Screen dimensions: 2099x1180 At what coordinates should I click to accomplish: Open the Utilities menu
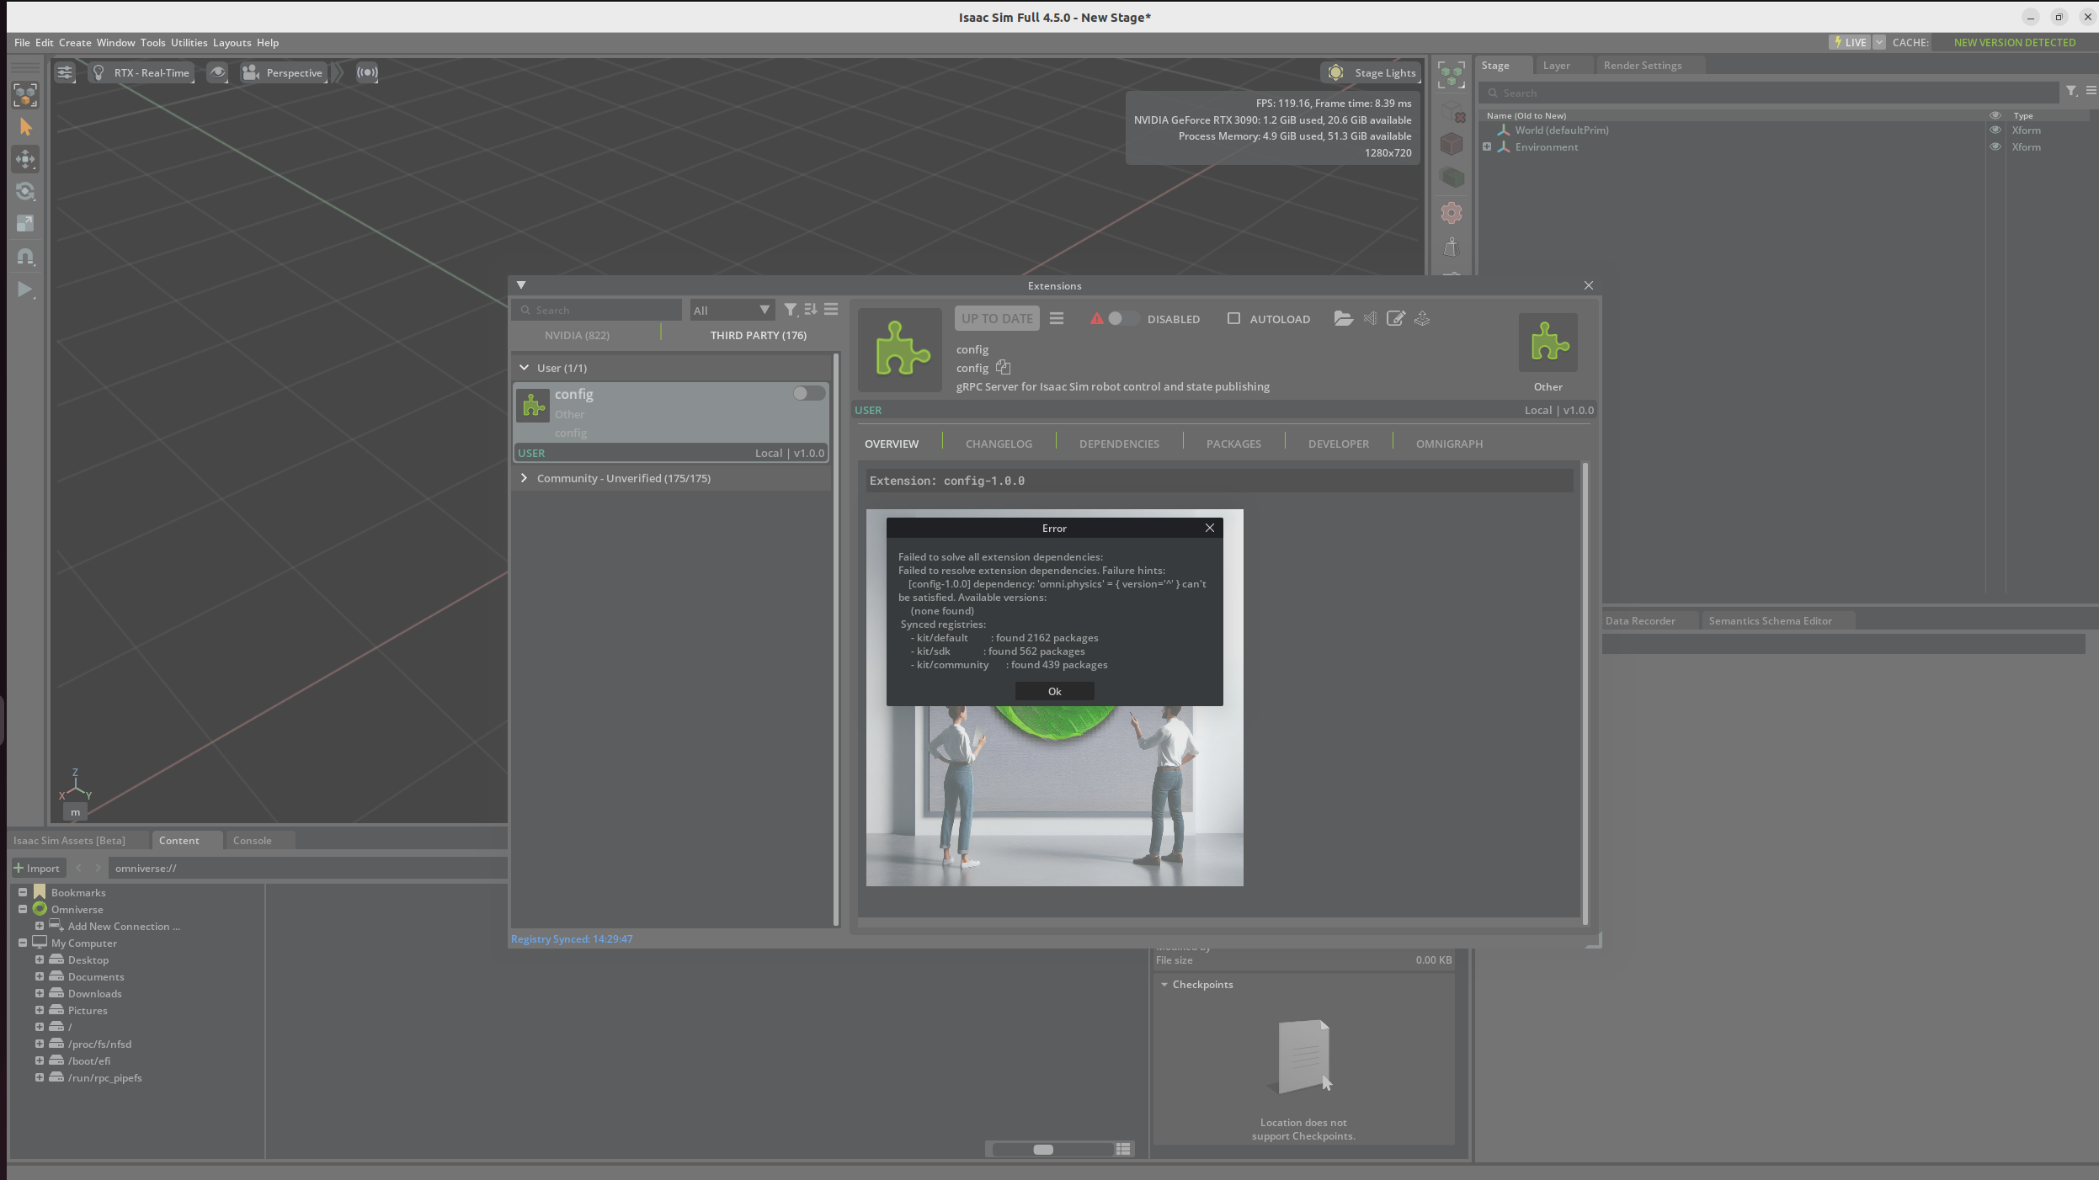pos(189,42)
